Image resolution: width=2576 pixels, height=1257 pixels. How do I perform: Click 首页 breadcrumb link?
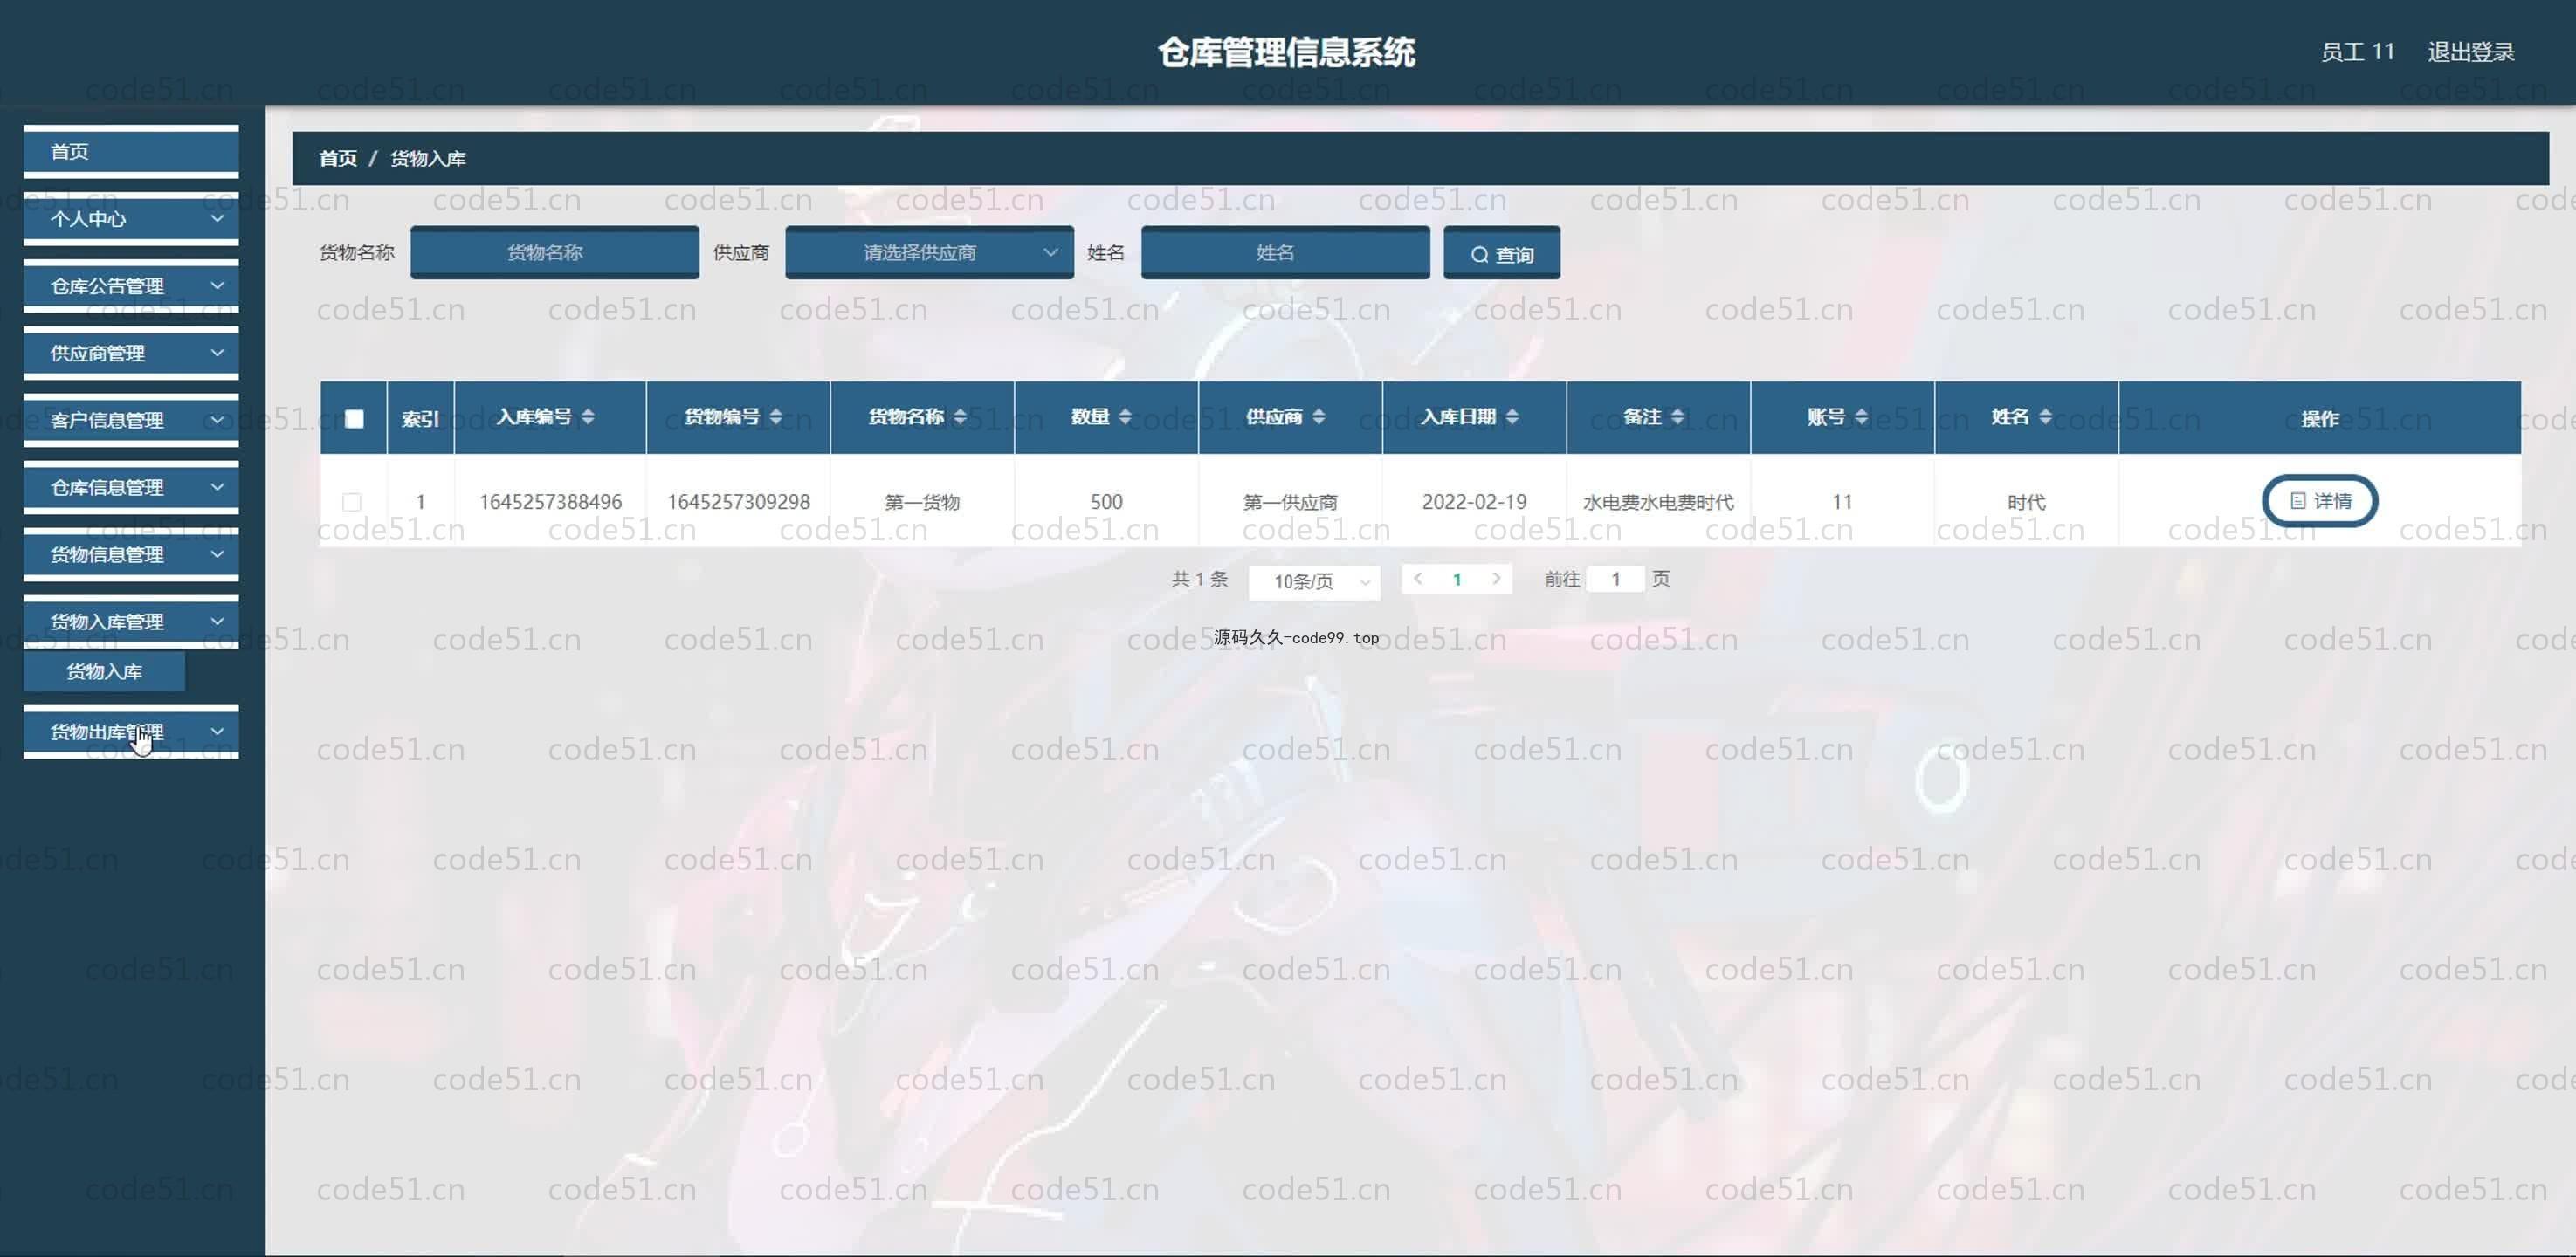pyautogui.click(x=338, y=158)
